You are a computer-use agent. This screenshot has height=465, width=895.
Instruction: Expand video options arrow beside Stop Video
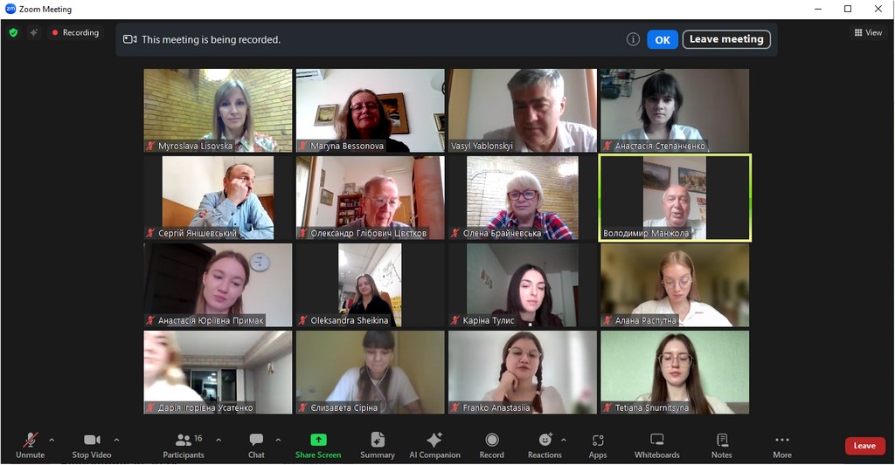(x=116, y=440)
